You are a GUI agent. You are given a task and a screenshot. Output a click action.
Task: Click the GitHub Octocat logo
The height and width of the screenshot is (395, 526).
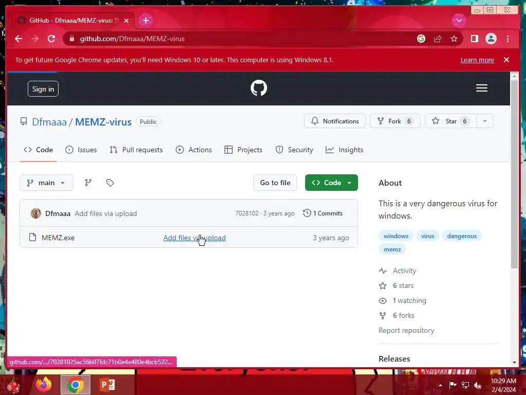click(259, 88)
